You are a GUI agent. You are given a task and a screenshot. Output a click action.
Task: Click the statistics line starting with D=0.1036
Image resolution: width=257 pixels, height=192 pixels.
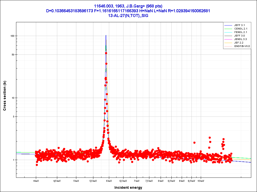(x=128, y=11)
